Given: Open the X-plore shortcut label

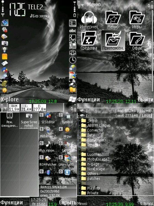Looking at the screenshot, I should [10, 100].
